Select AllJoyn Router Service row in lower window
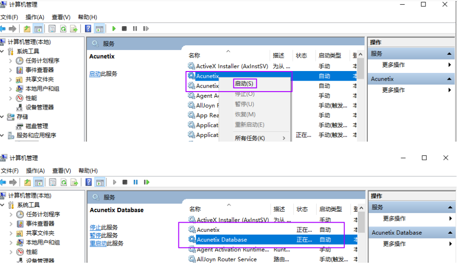 tap(272, 259)
